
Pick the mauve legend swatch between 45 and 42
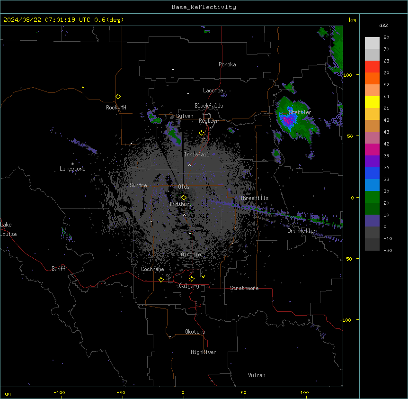[372, 138]
